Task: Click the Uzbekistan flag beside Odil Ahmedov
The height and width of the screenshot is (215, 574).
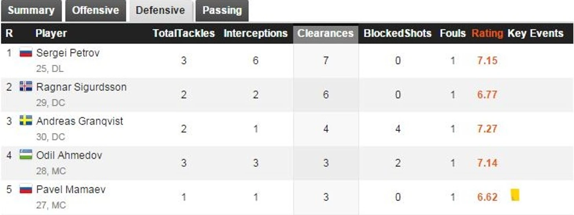Action: tap(26, 155)
